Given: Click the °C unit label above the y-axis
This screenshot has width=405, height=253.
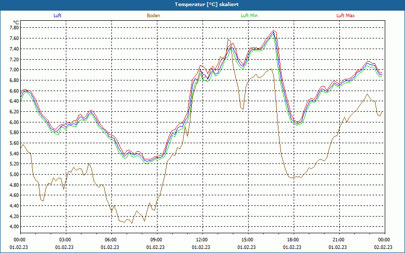Looking at the screenshot, I should (16, 22).
